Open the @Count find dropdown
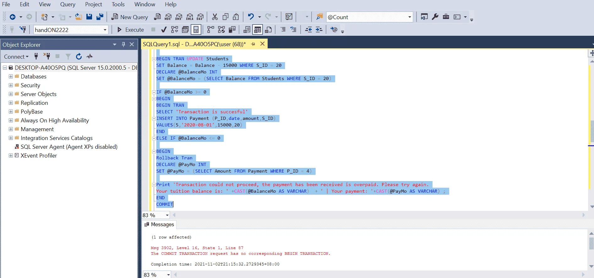 pos(410,17)
